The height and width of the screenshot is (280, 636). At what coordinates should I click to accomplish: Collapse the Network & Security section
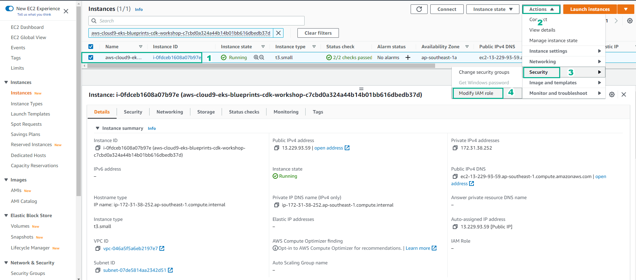6,263
